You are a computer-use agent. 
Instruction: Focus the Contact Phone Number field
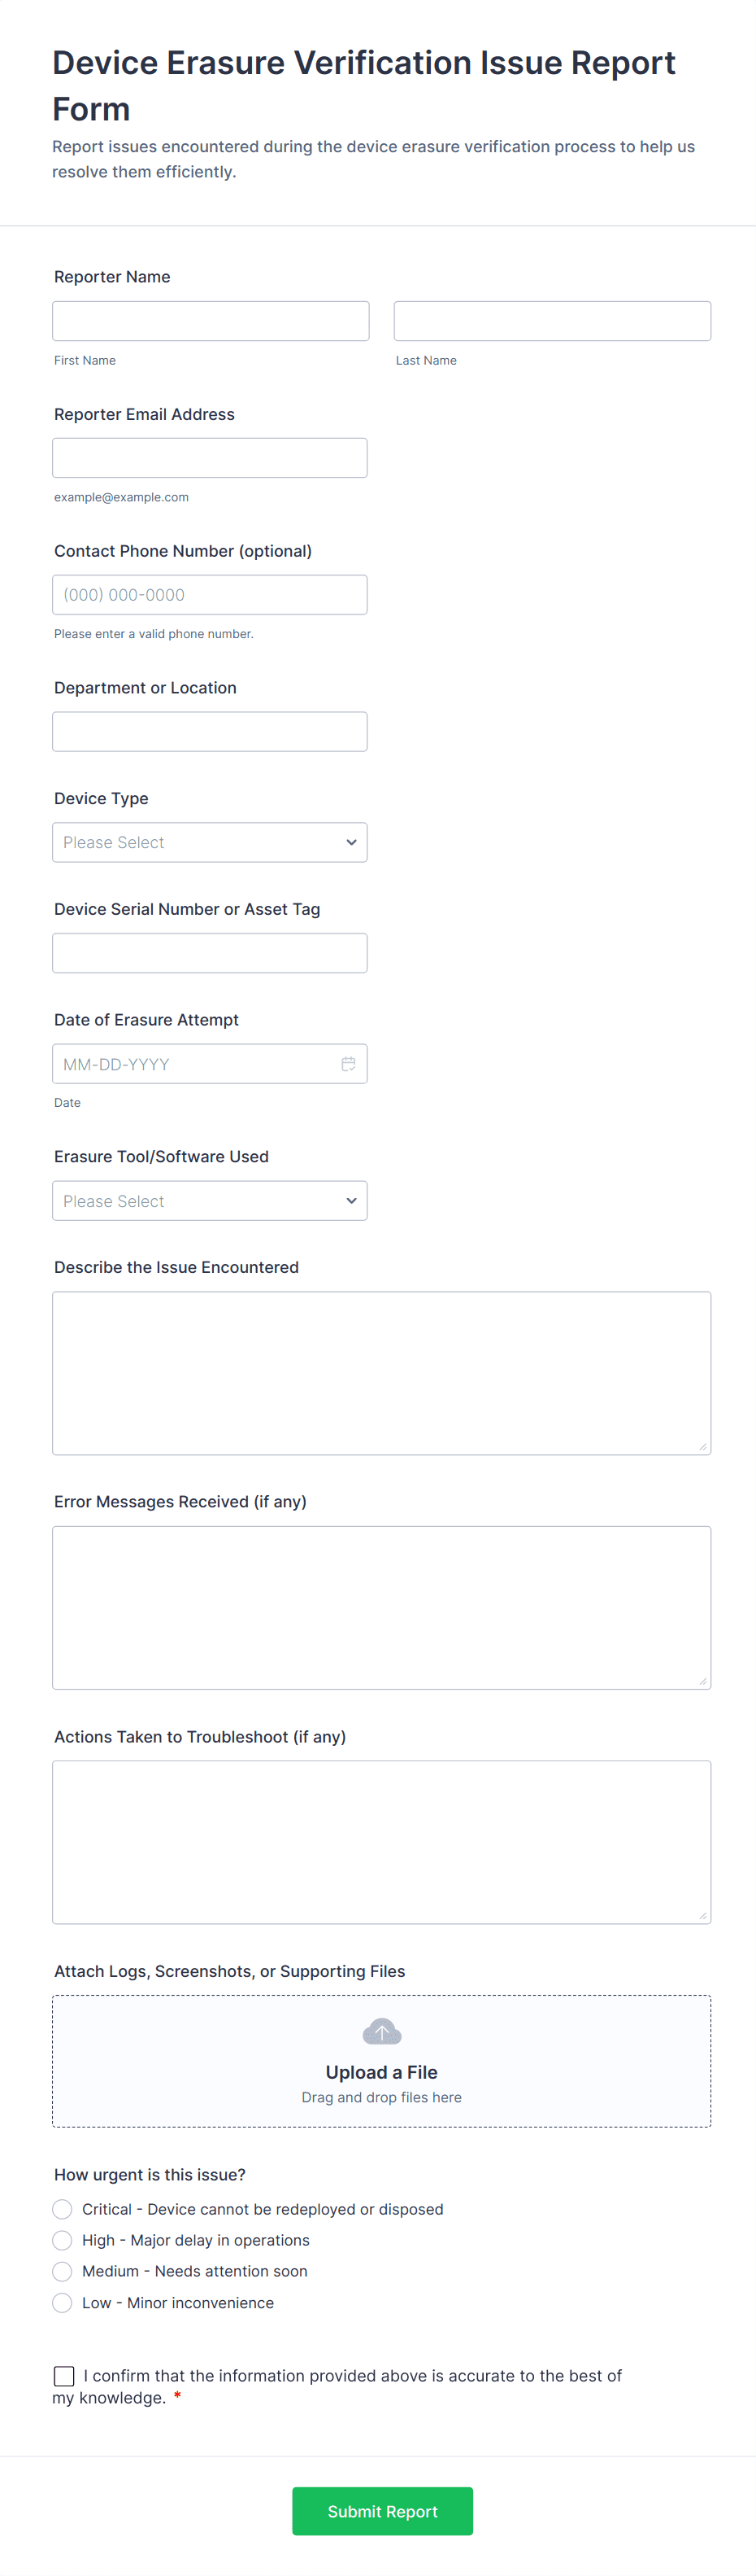click(x=210, y=595)
